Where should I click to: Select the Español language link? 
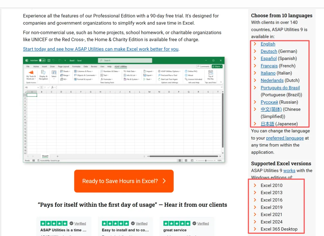point(268,59)
